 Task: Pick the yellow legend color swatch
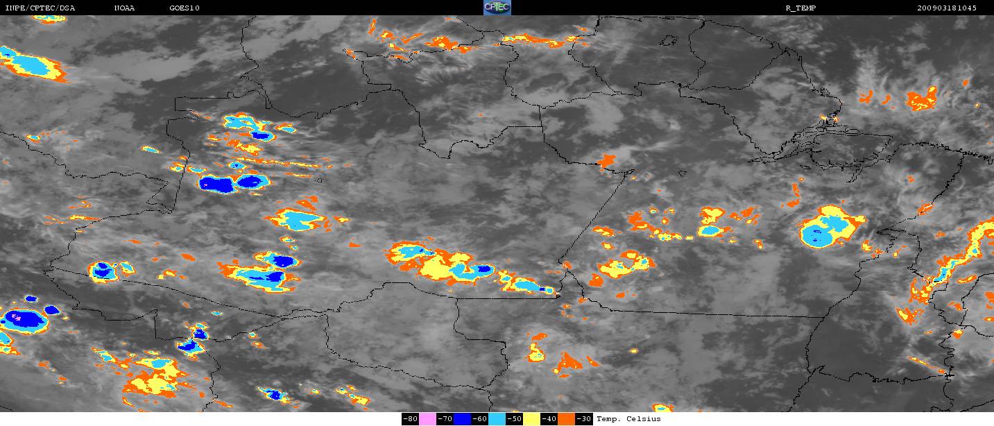pos(531,419)
